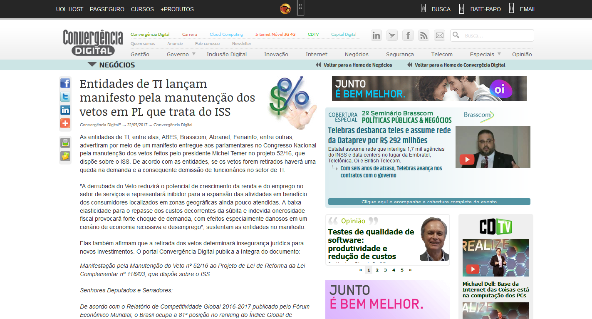Open the RSS feed icon
This screenshot has width=592, height=319.
[424, 35]
